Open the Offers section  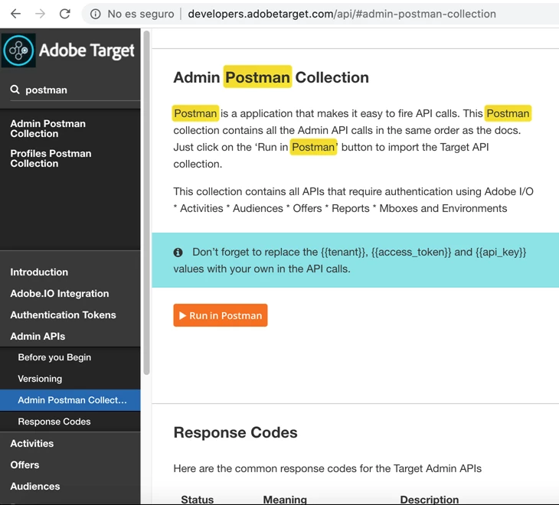pyautogui.click(x=25, y=464)
